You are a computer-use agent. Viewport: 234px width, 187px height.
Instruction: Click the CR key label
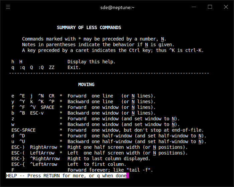pos(51,96)
